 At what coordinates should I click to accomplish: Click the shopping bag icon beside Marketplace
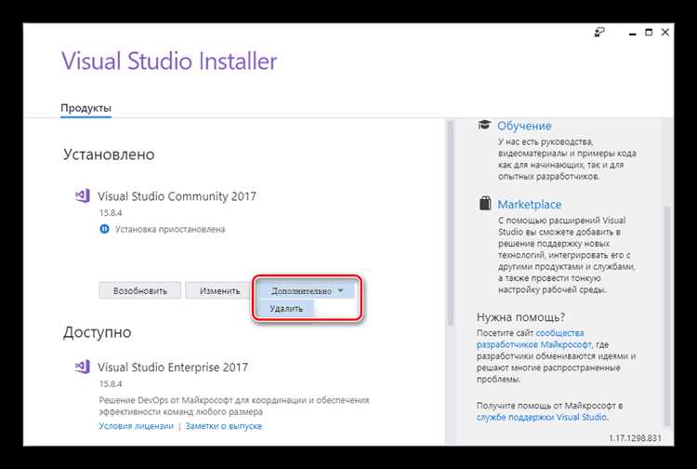coord(485,204)
